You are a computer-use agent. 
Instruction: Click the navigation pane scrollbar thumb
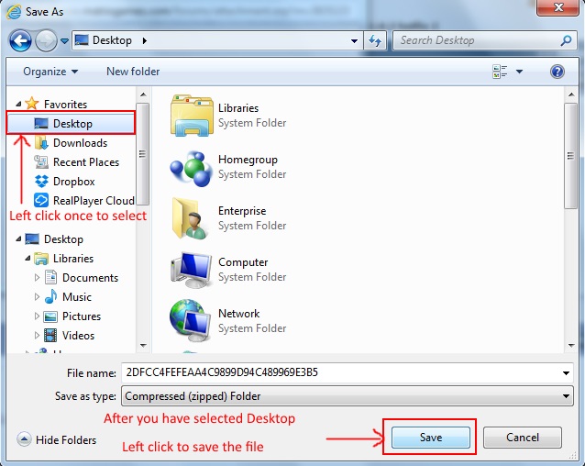(143, 154)
